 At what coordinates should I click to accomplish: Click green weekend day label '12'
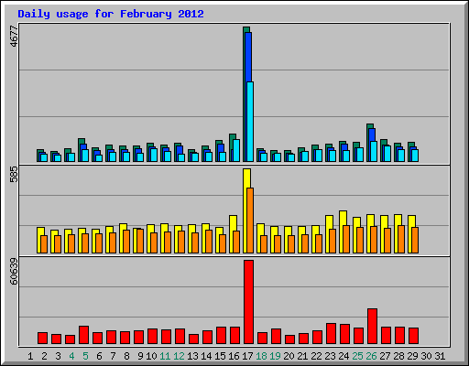click(179, 356)
